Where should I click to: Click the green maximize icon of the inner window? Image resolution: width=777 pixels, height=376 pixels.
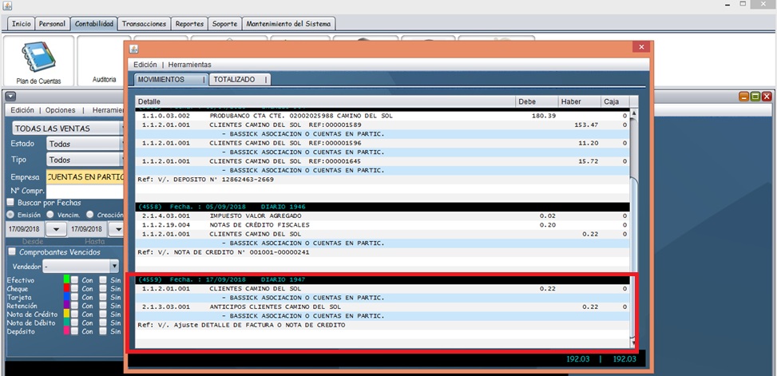tap(754, 96)
